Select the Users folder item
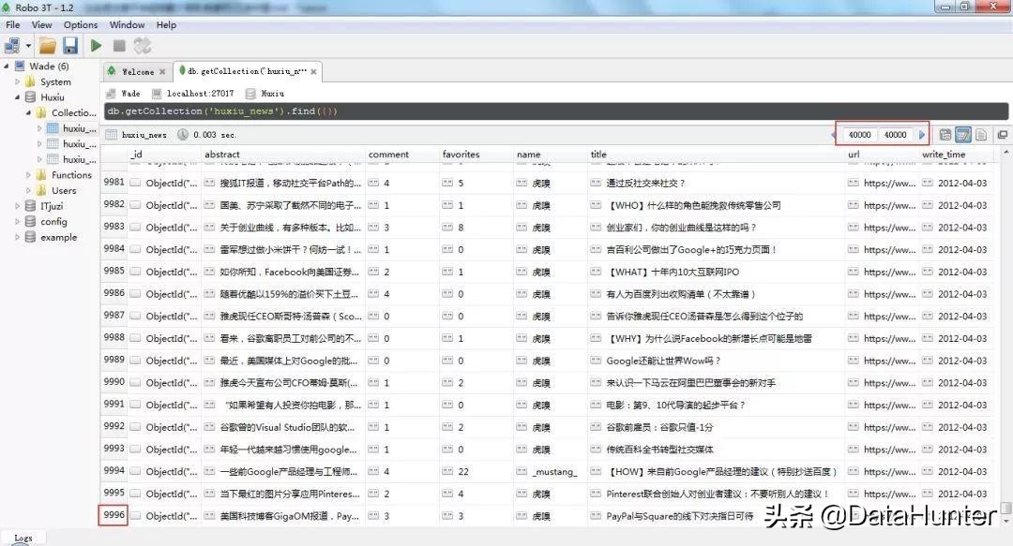This screenshot has height=546, width=1013. [x=64, y=190]
